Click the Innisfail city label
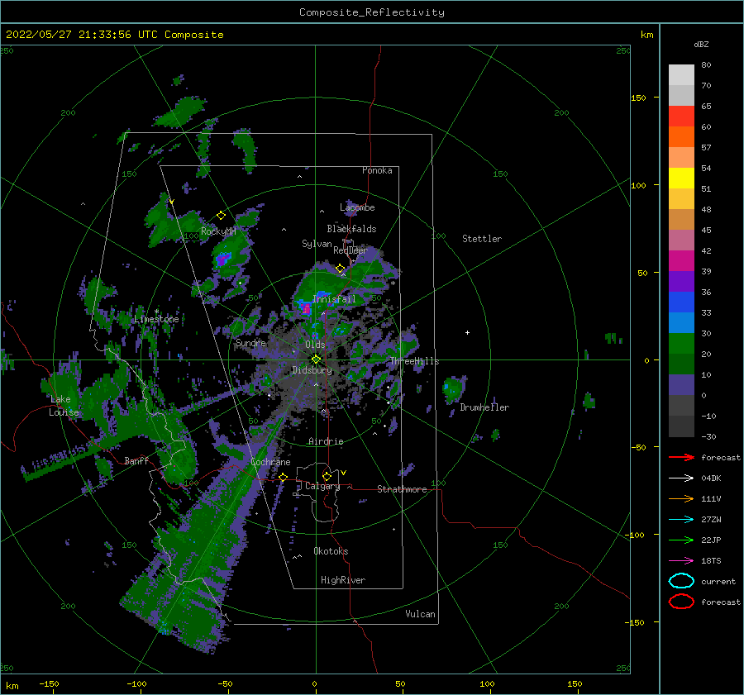744x695 pixels. tap(334, 299)
